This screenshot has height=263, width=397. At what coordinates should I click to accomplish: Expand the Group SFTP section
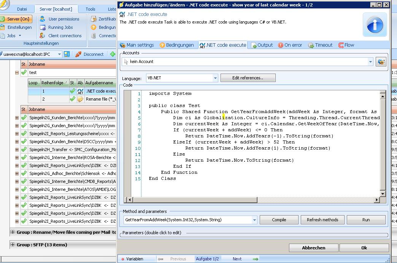(x=13, y=245)
